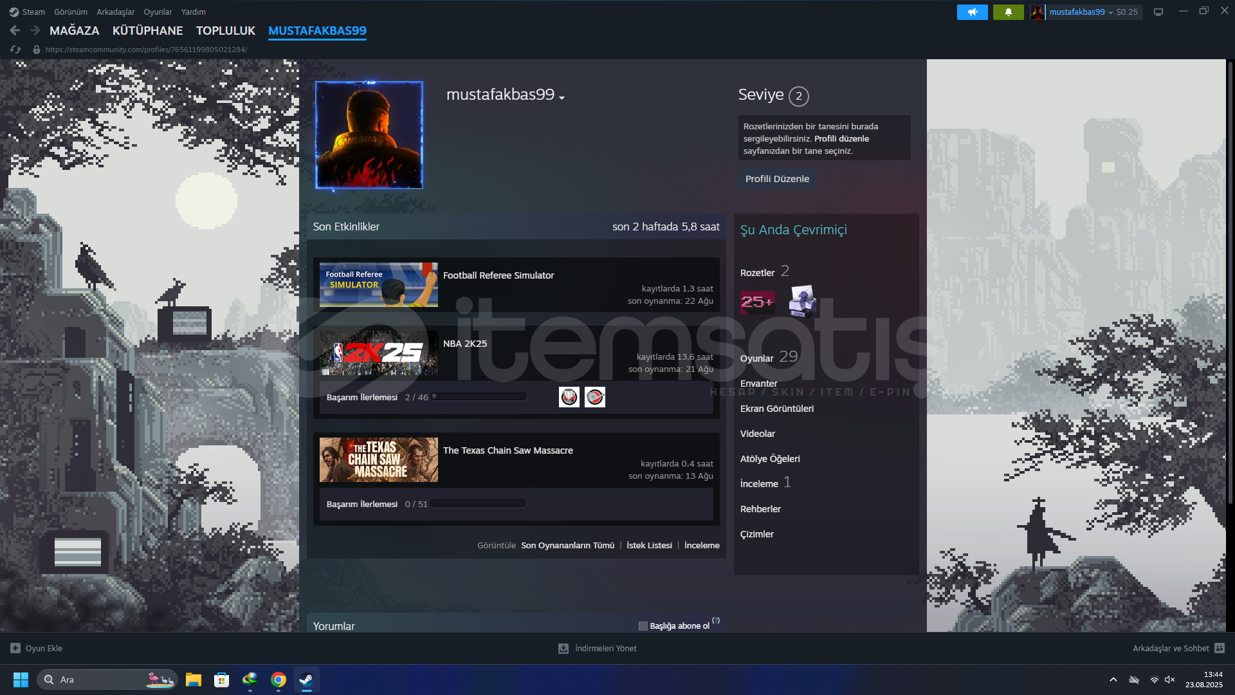Viewport: 1235px width, 695px height.
Task: Expand the mustafakbas99 profile name dropdown
Action: 562,98
